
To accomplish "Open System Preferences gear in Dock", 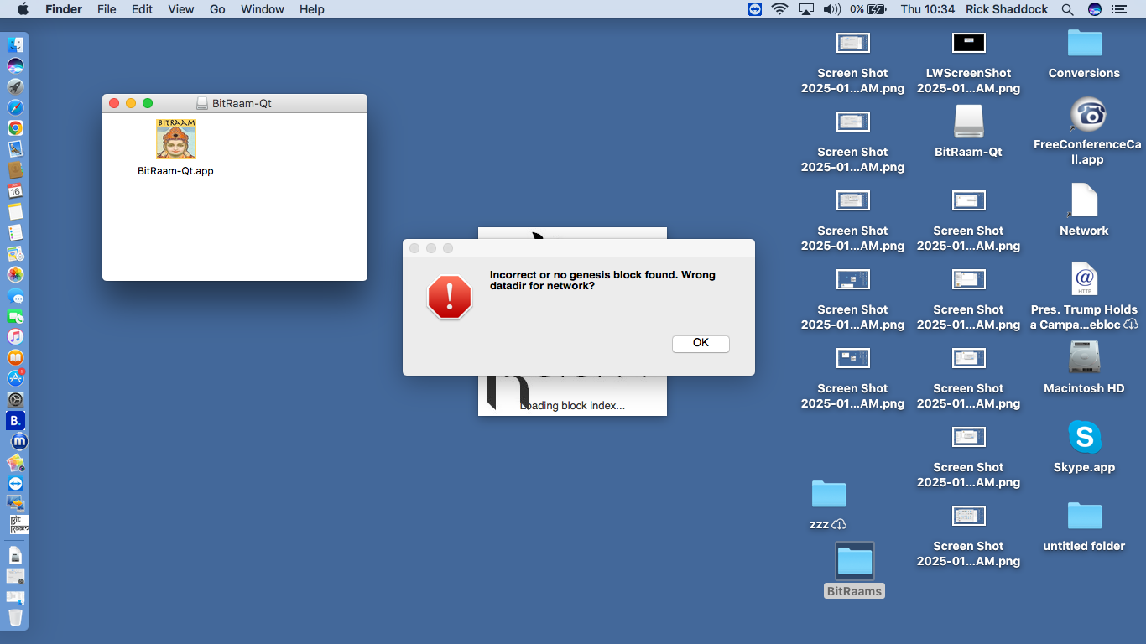I will 15,399.
